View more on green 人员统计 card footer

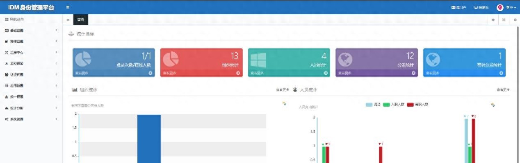(x=289, y=73)
